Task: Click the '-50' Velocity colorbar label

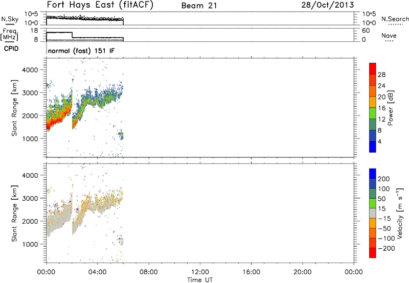Action: tap(384, 228)
